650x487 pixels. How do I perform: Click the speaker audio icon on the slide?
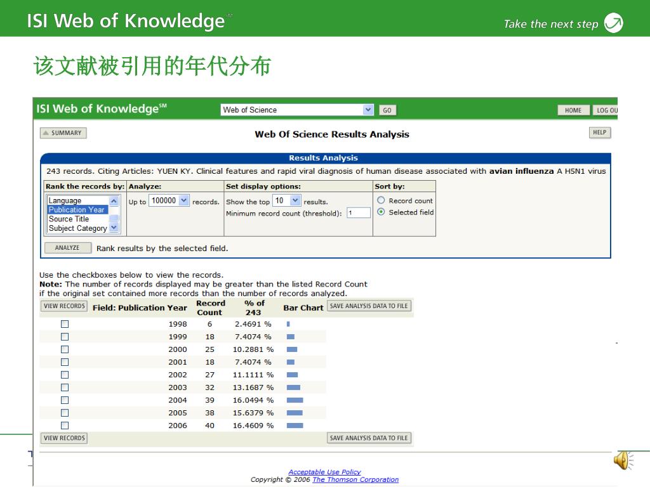(623, 460)
